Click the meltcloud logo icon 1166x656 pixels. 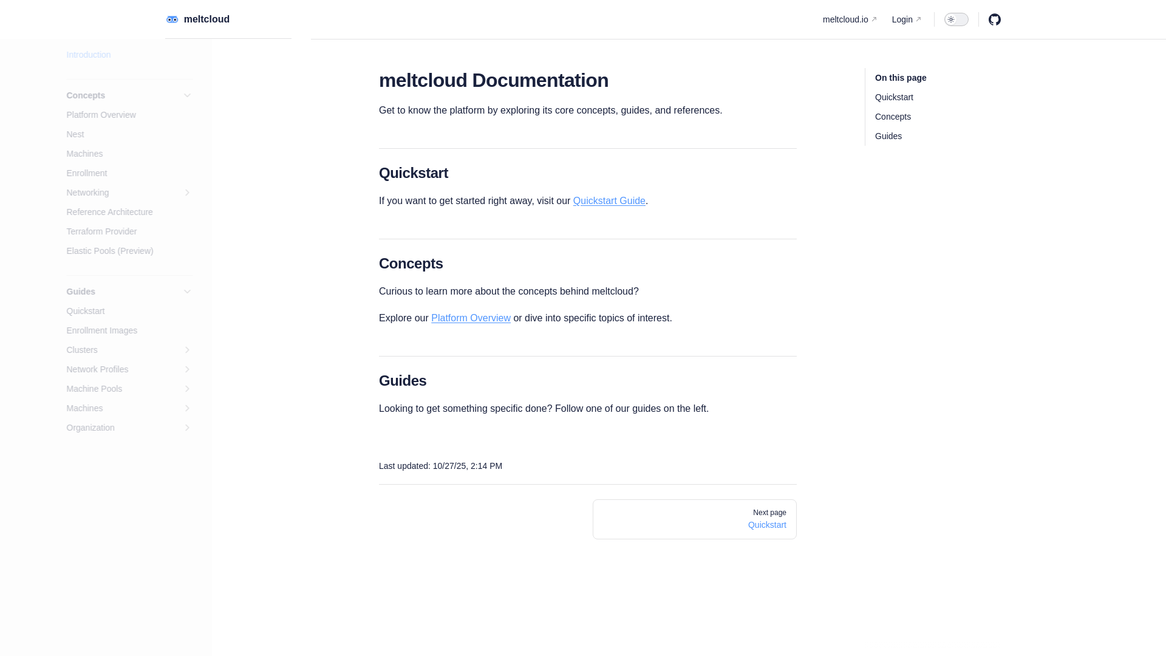pos(172,19)
